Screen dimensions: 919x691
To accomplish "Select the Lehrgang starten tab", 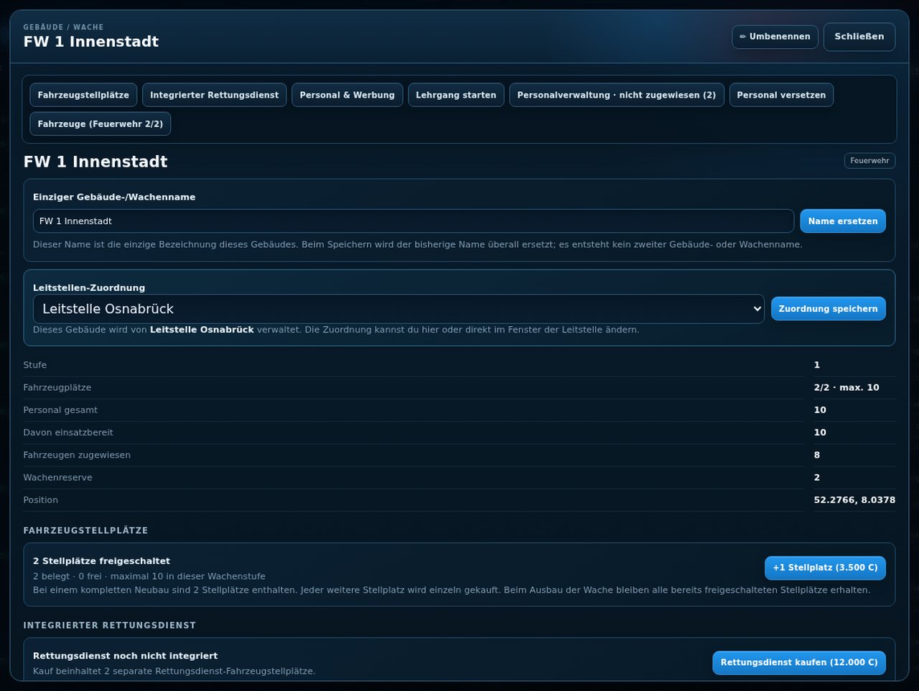I will tap(456, 95).
